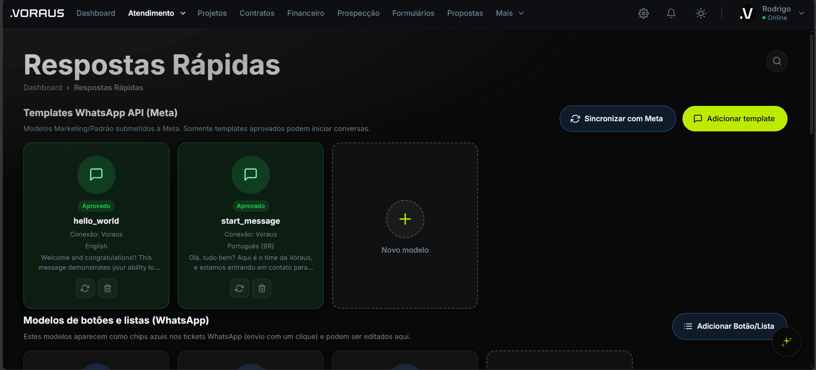
Task: Click Adicionar template button
Action: click(x=735, y=119)
